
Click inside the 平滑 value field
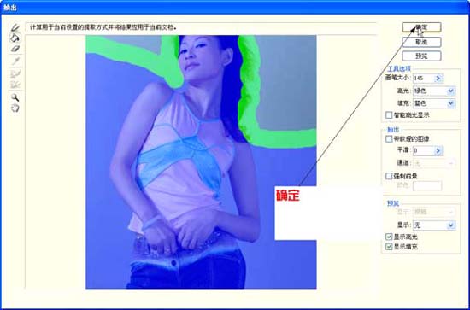pos(423,150)
